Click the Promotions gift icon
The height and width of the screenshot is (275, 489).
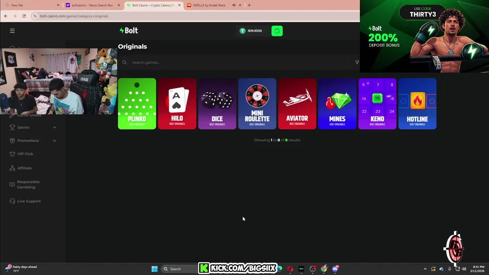pyautogui.click(x=12, y=141)
